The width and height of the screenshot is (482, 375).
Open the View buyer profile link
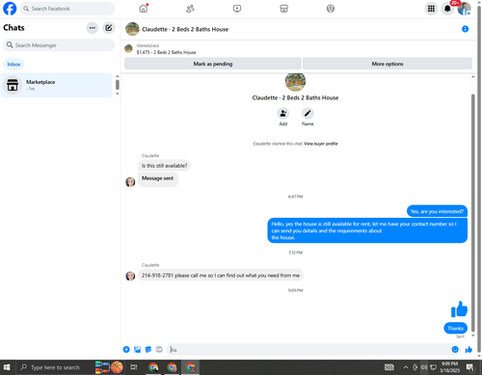point(321,144)
